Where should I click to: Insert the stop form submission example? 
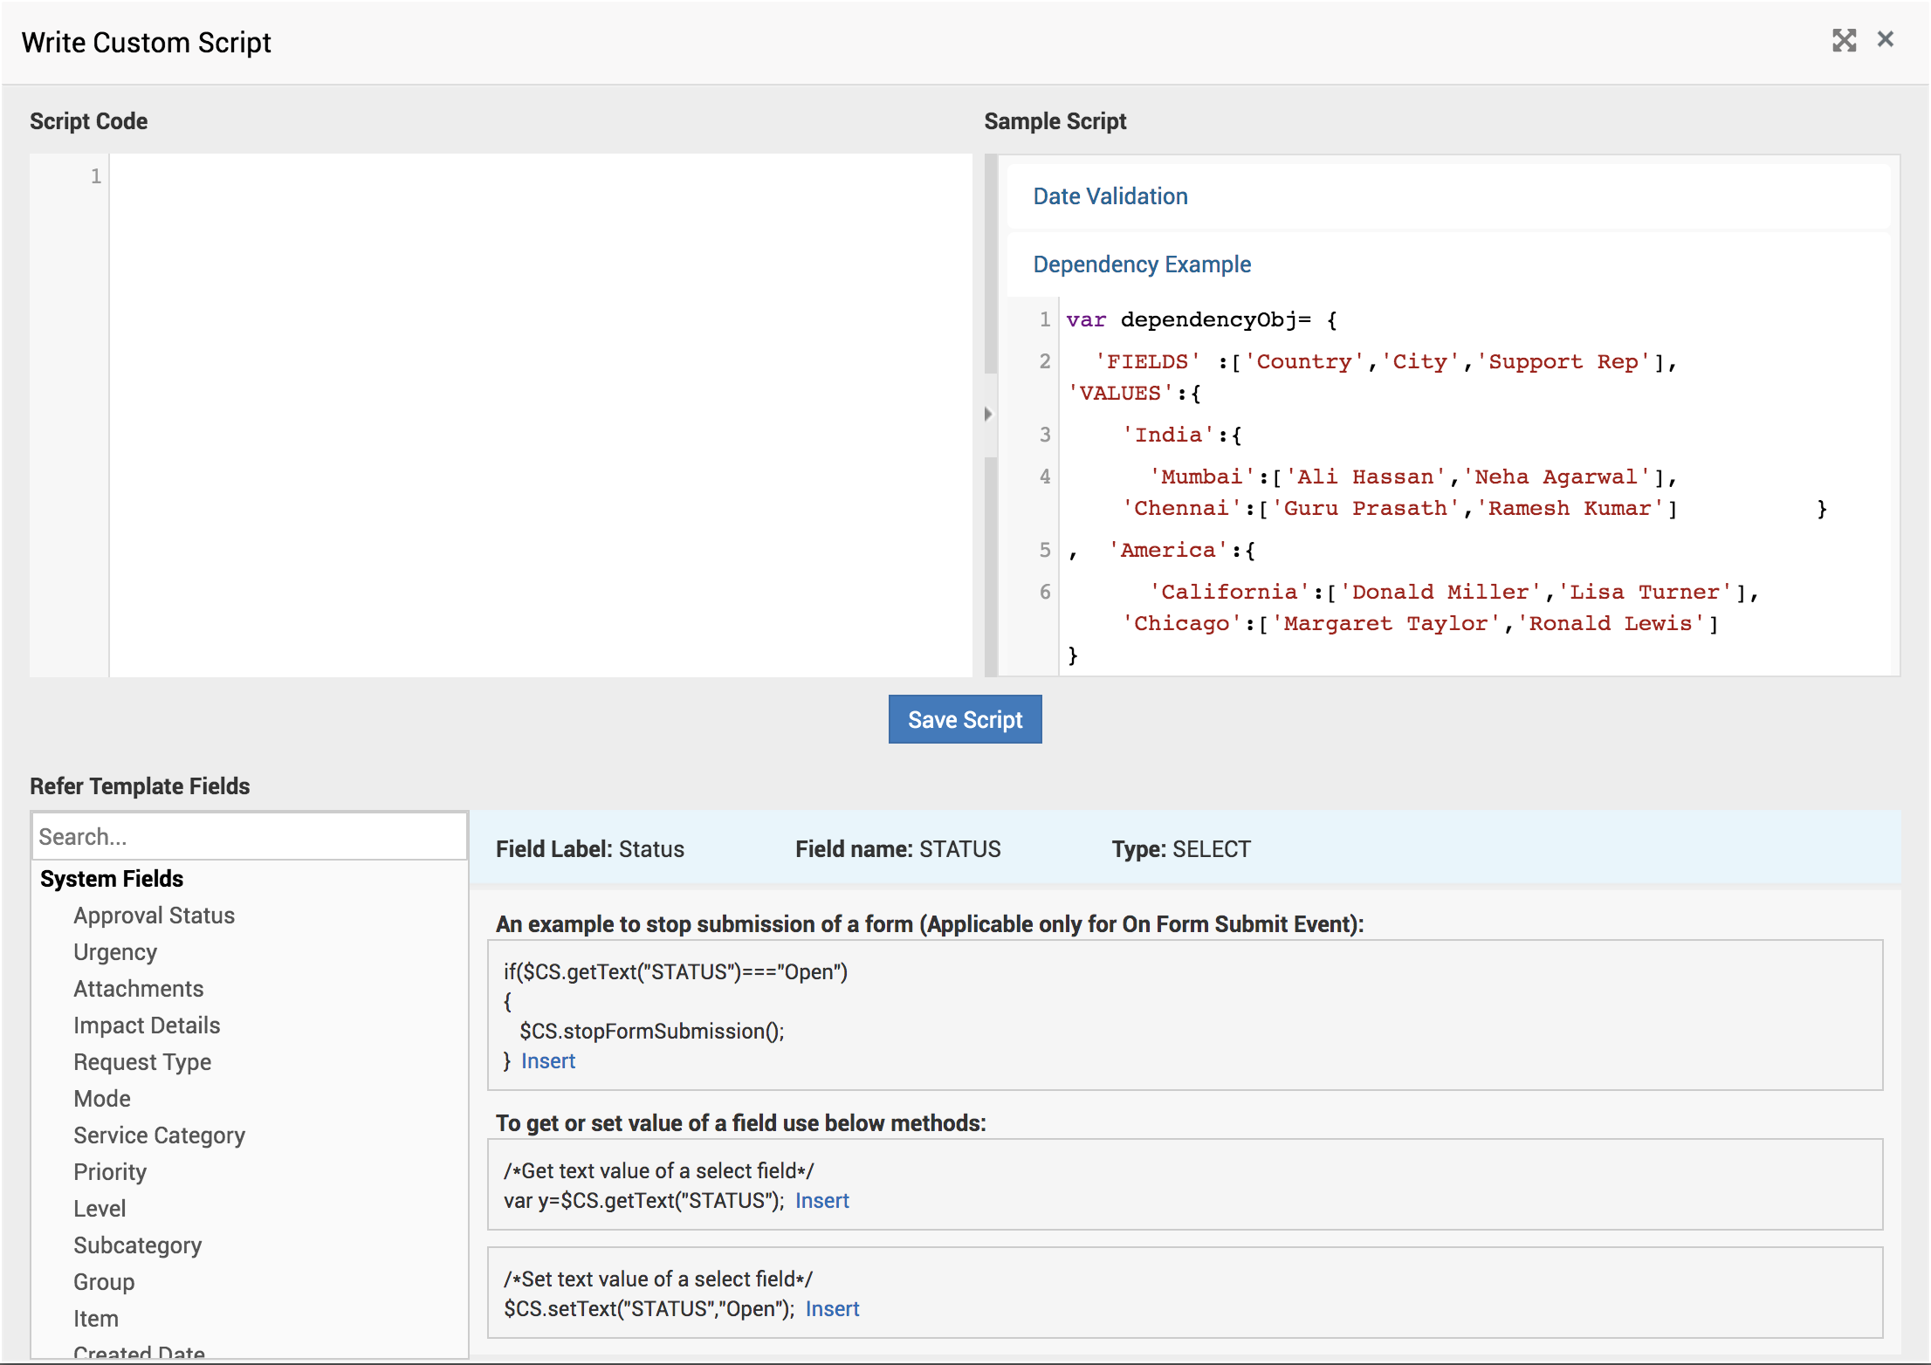click(547, 1061)
